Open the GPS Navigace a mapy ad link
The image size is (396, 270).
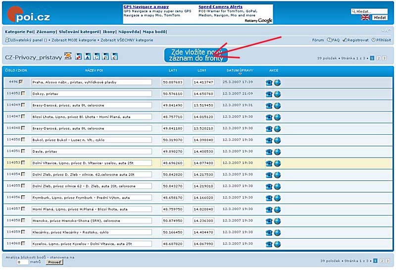point(146,7)
